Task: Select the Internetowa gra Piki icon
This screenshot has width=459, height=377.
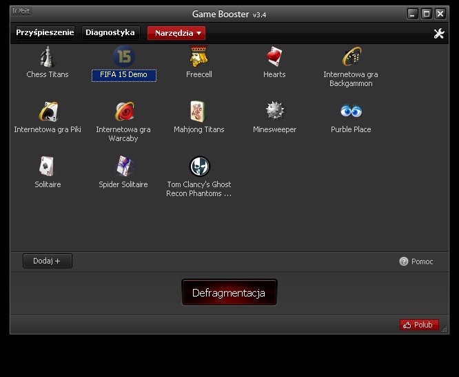Action: (48, 111)
